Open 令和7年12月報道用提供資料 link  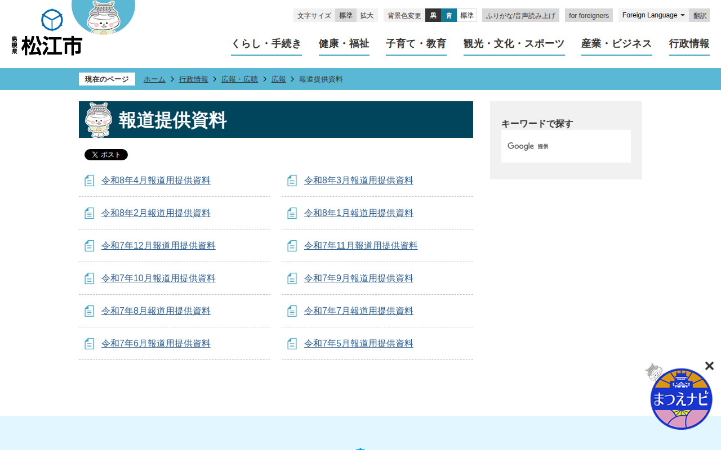click(158, 246)
